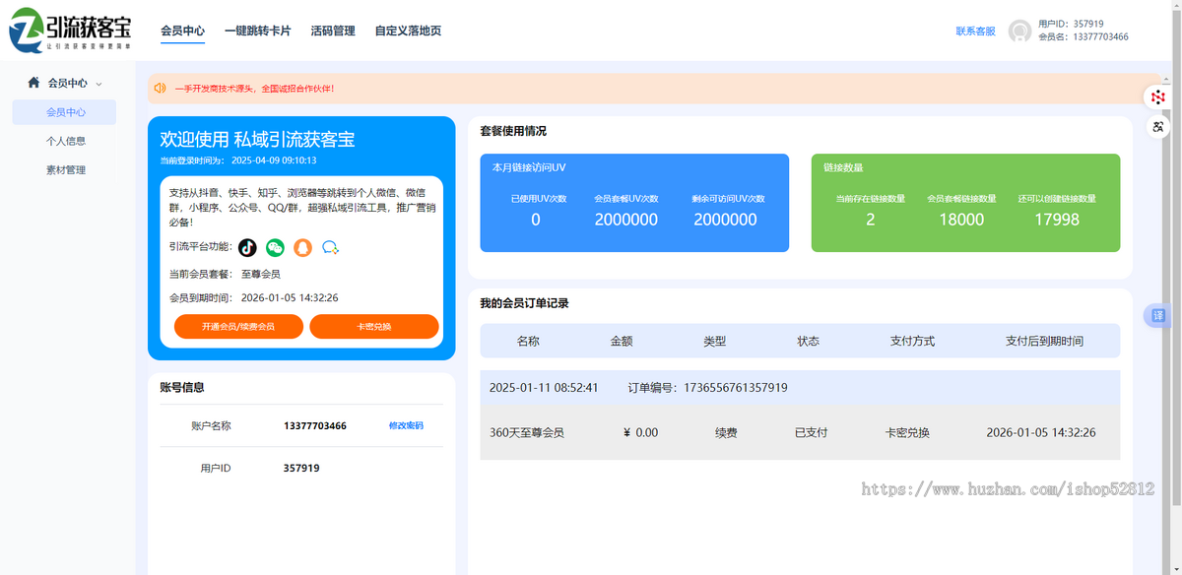Click the 支付后到期时间 column header
This screenshot has width=1182, height=575.
tap(1044, 341)
